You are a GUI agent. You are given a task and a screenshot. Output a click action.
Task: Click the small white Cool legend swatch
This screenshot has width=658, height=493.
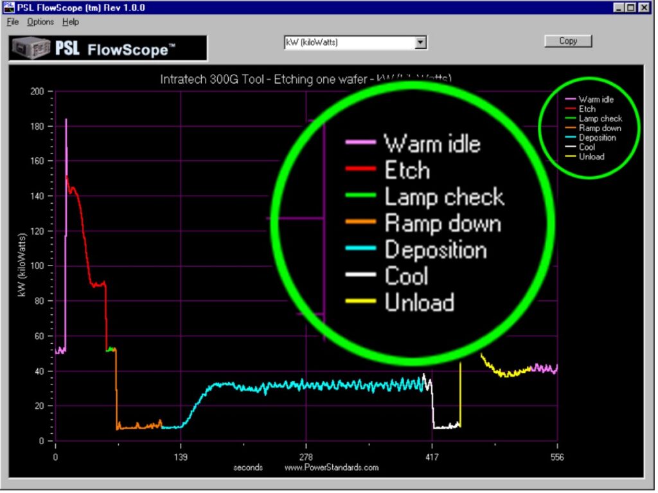tap(571, 147)
